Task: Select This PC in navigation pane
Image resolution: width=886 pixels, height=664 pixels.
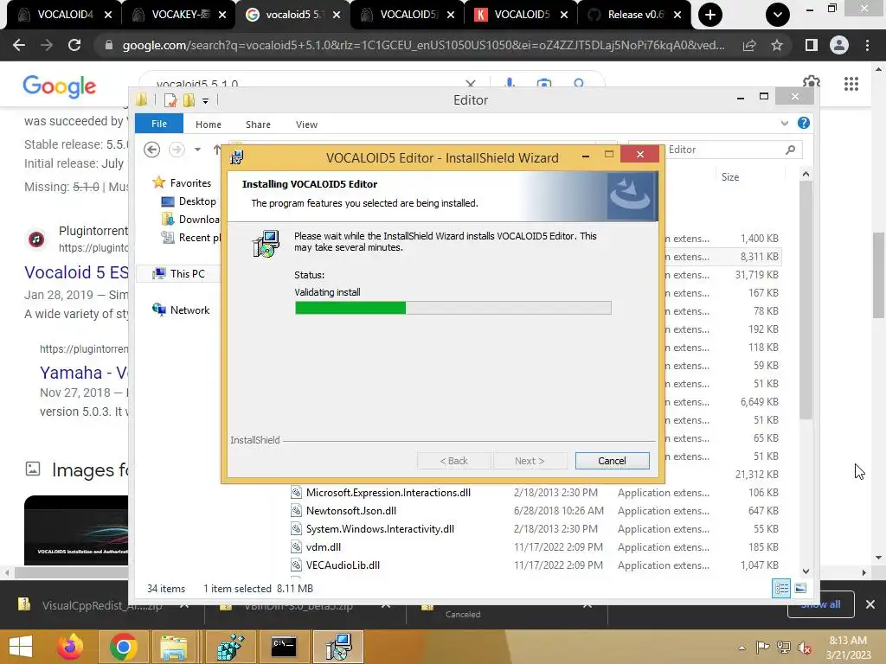Action: pyautogui.click(x=179, y=274)
